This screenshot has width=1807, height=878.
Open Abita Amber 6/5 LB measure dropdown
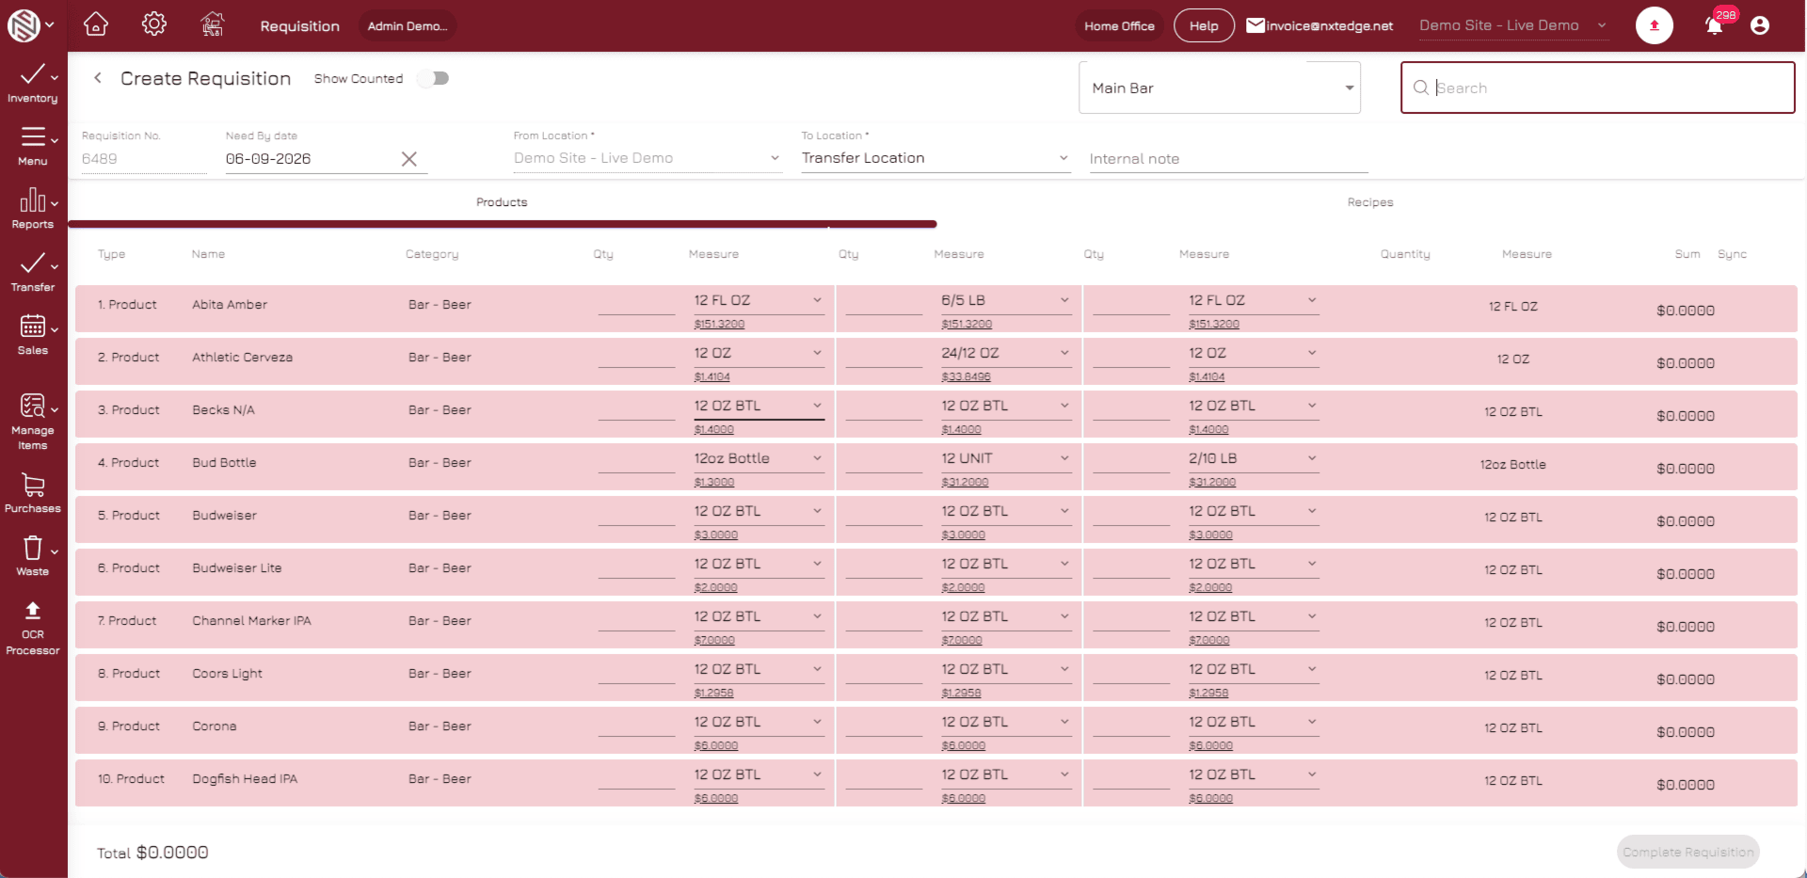click(1006, 300)
